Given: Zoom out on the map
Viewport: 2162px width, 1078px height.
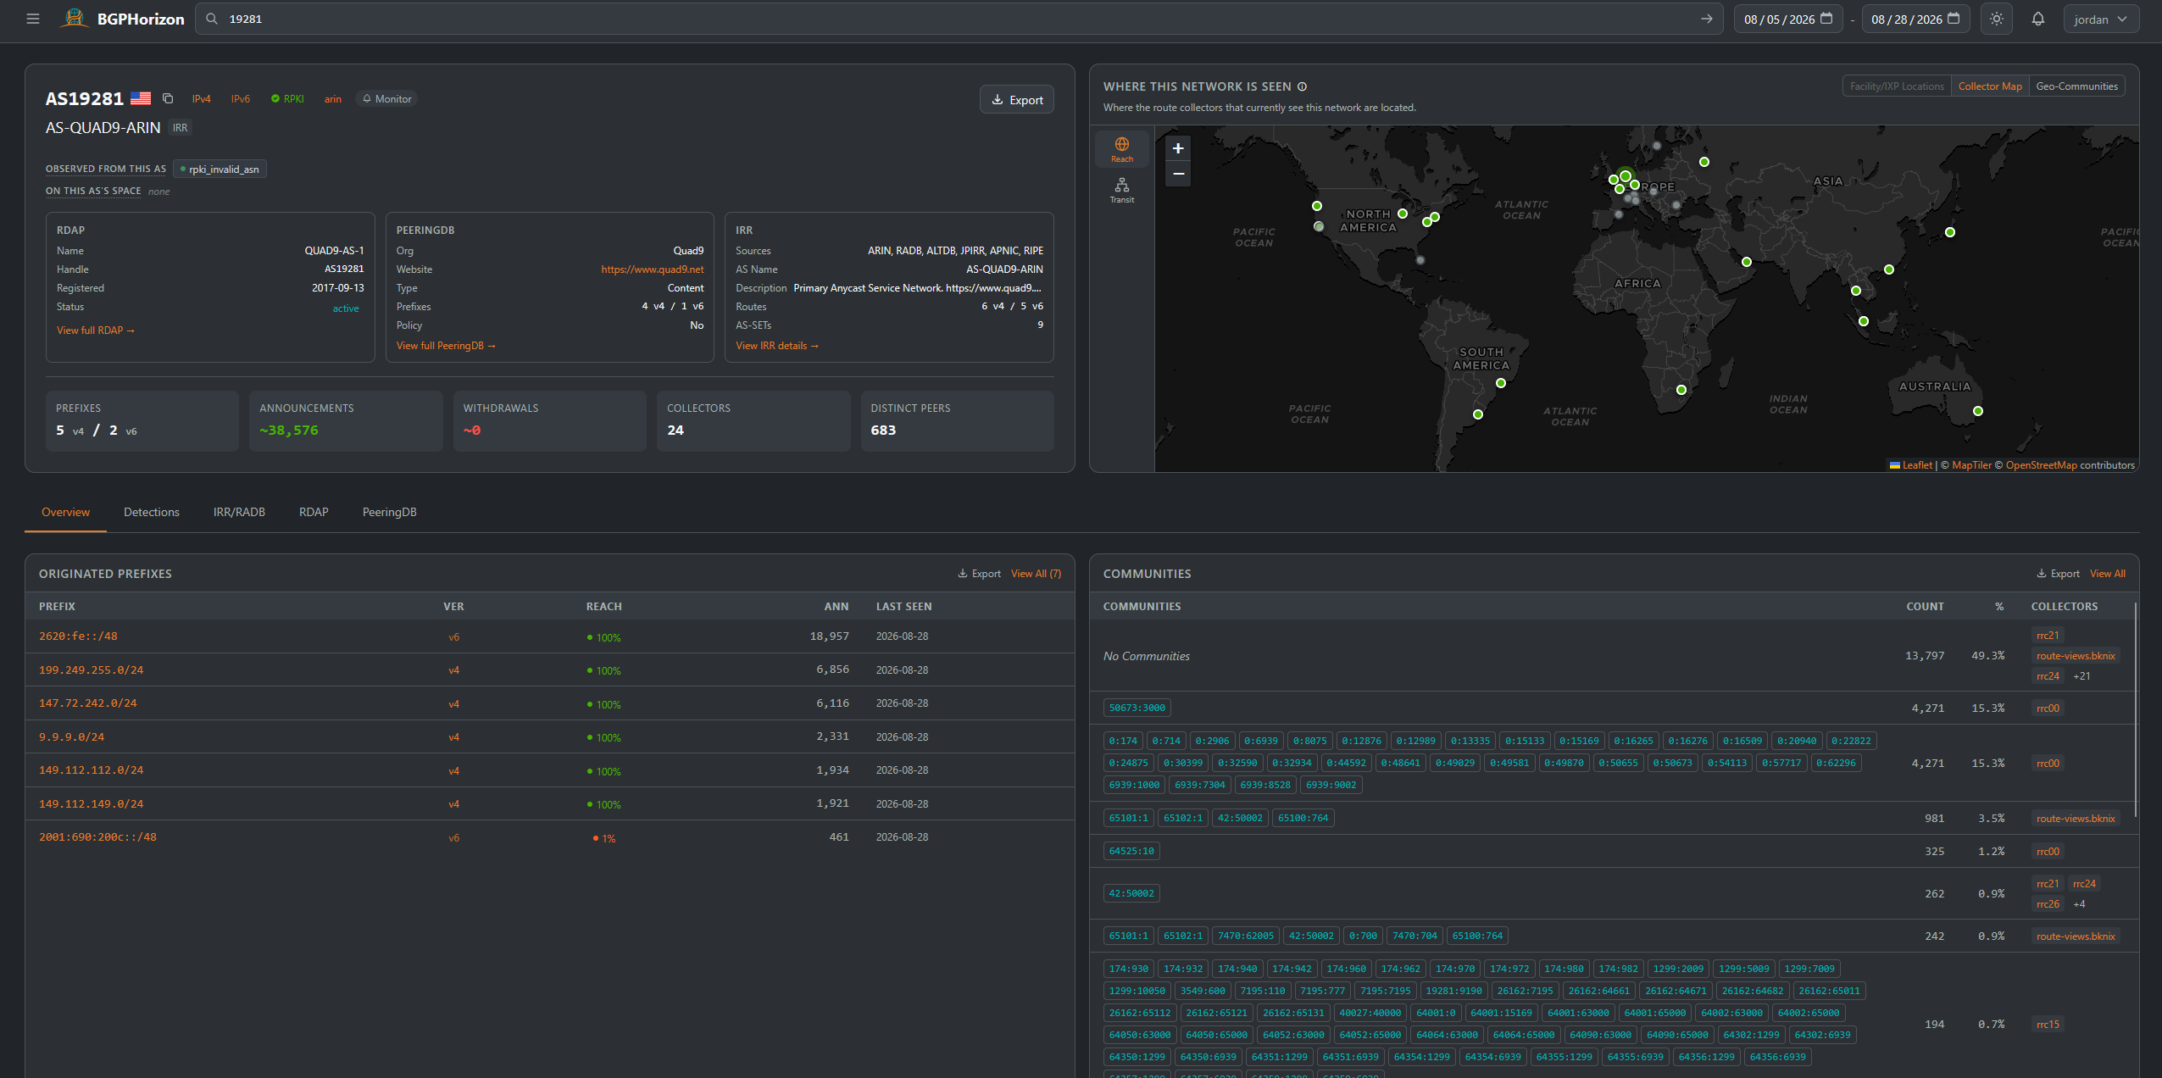Looking at the screenshot, I should click(x=1178, y=174).
